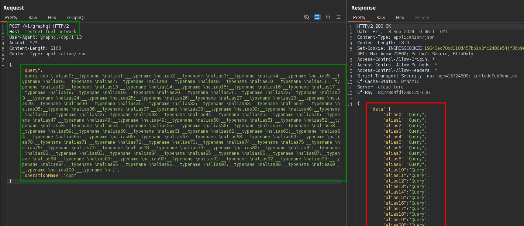Click the HTTP/2 200 OK status line
This screenshot has width=524, height=226.
point(374,26)
